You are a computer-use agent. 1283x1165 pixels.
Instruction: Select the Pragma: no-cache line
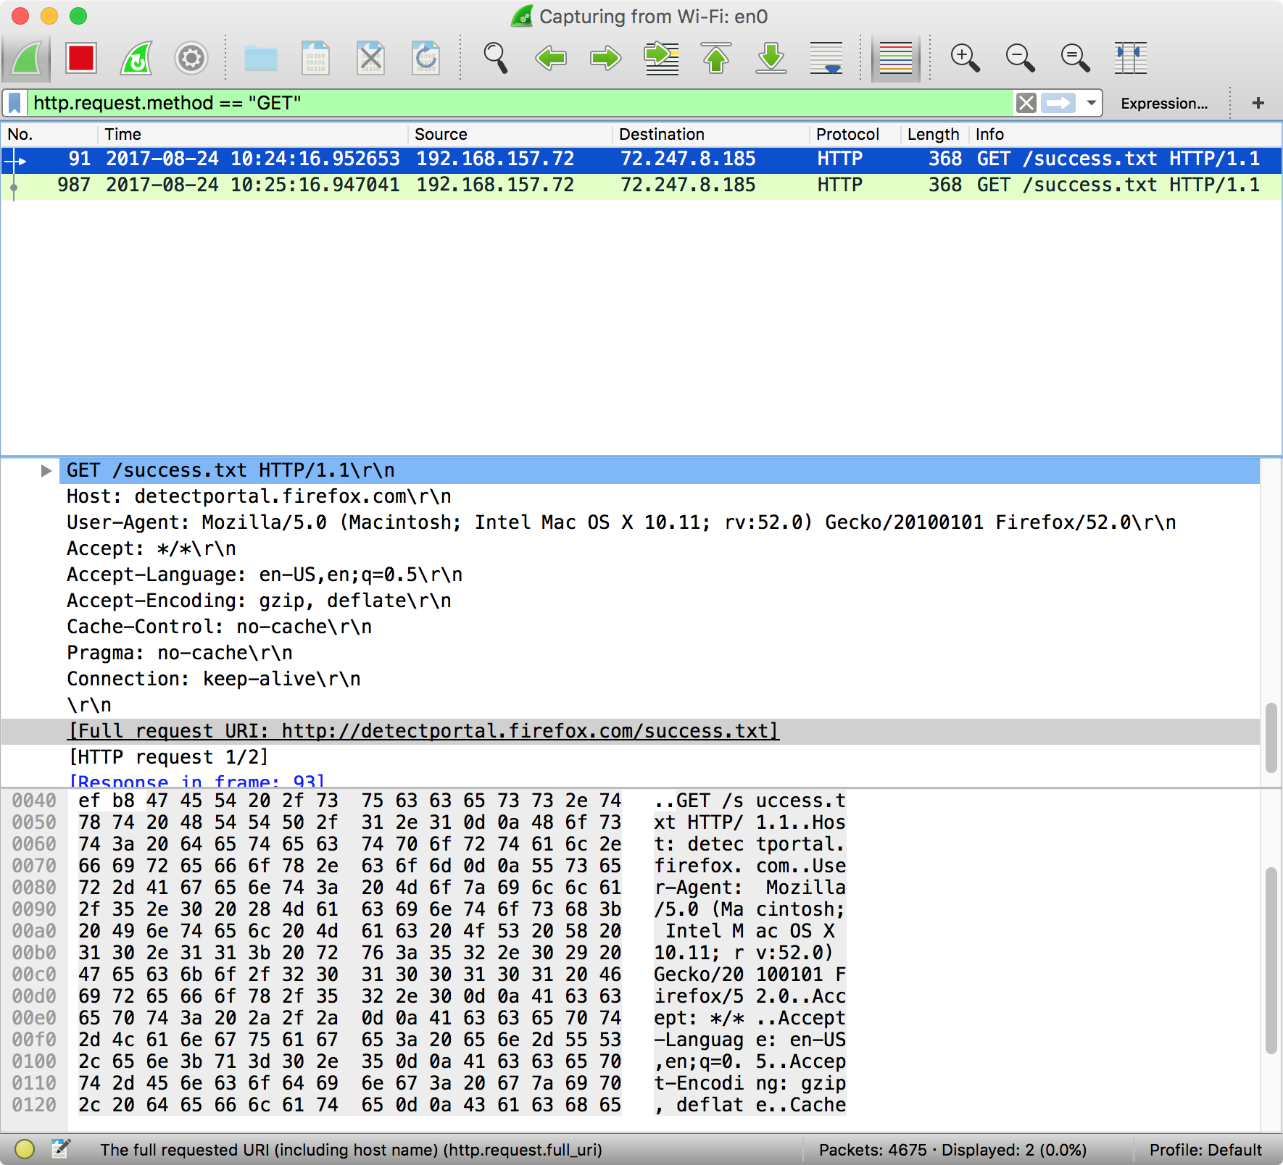(180, 654)
